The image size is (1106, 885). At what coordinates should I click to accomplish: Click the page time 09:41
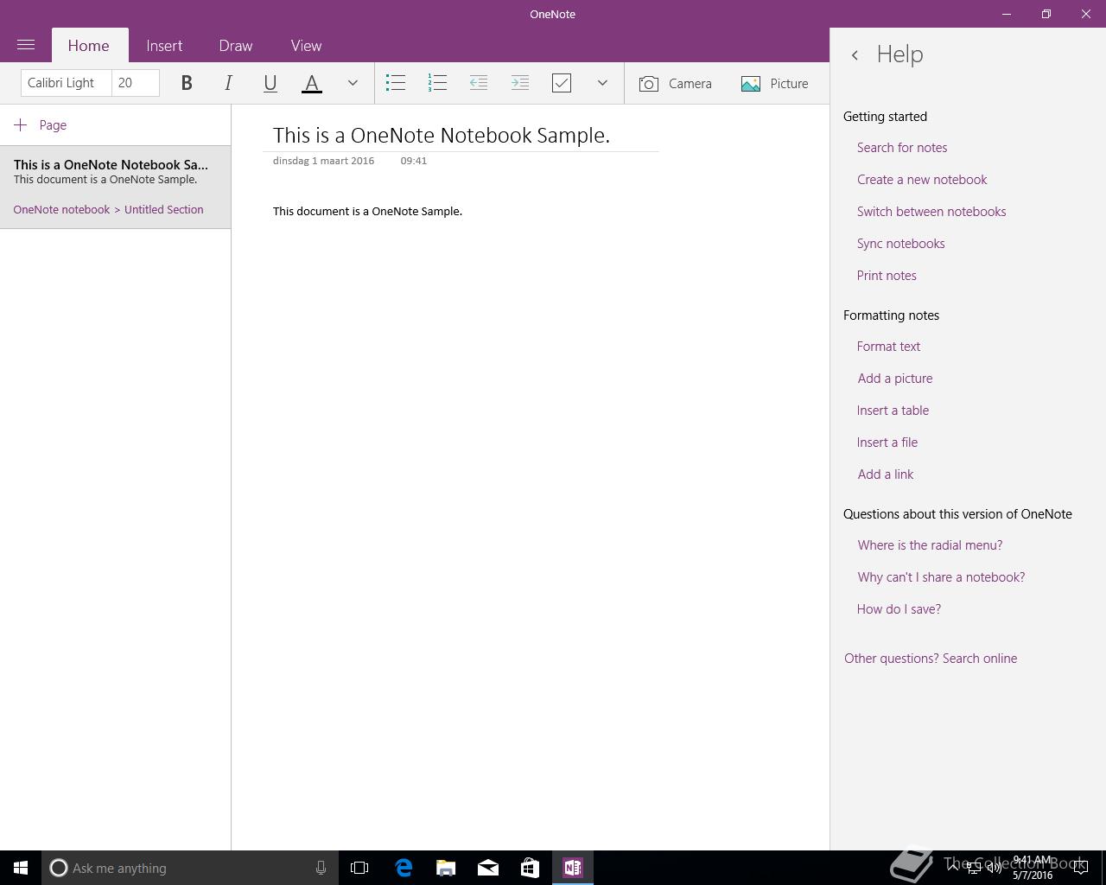[x=414, y=161]
